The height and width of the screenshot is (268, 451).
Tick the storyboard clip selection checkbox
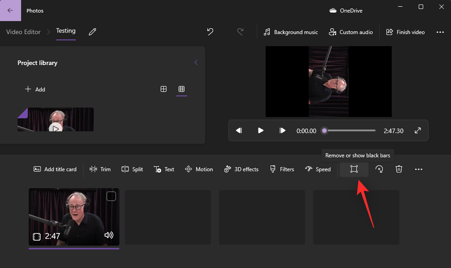pyautogui.click(x=111, y=196)
